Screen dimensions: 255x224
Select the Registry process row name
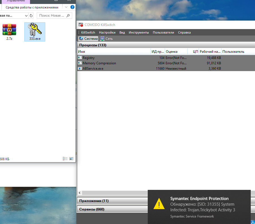coord(89,58)
